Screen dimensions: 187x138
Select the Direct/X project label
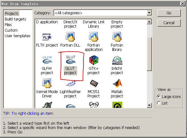(x=70, y=24)
